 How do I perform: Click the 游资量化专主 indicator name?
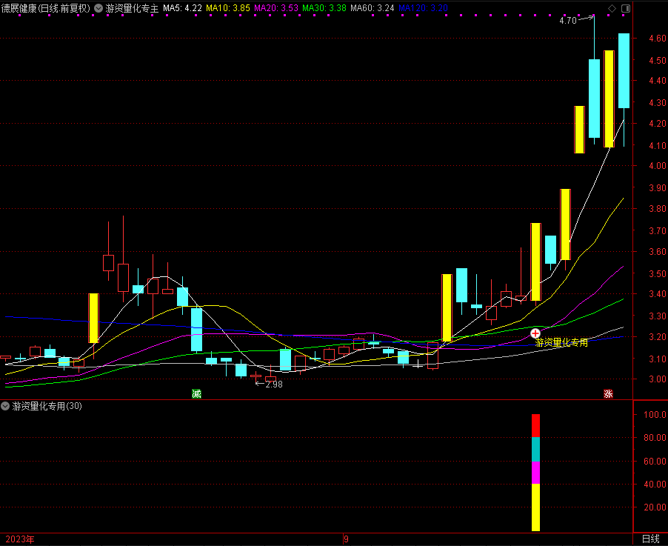[132, 8]
